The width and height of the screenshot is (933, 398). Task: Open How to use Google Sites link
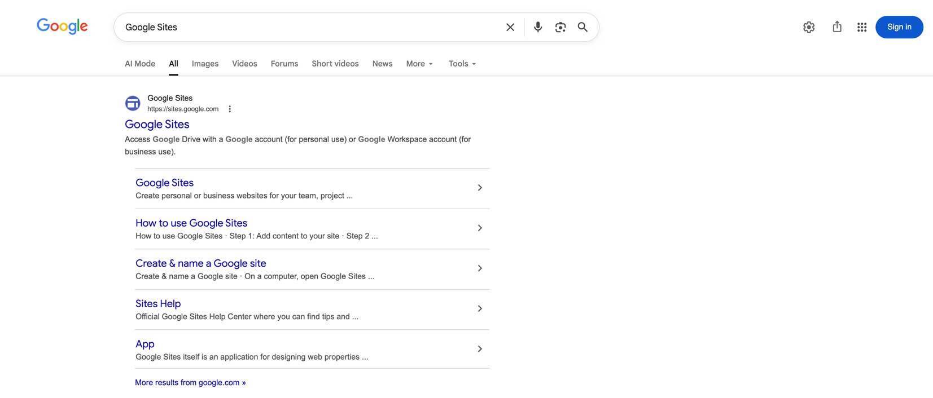pyautogui.click(x=191, y=223)
